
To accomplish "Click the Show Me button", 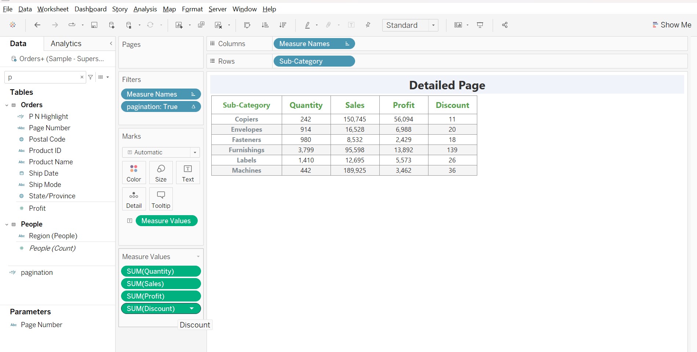I will tap(672, 25).
